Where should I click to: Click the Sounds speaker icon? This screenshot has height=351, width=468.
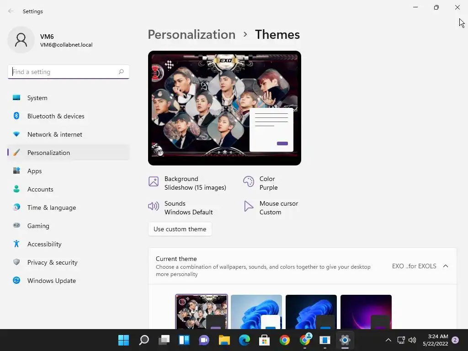click(x=154, y=206)
